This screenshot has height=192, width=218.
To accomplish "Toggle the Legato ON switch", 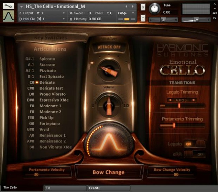I will coord(194,144).
